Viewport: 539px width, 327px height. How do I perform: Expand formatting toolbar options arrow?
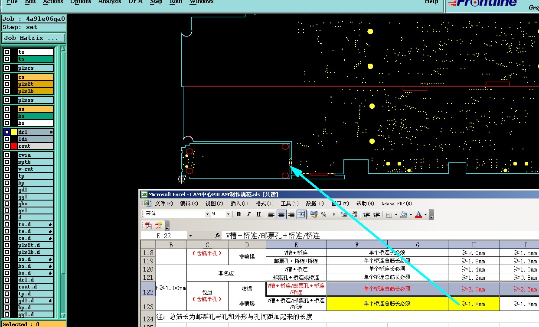[x=431, y=215]
